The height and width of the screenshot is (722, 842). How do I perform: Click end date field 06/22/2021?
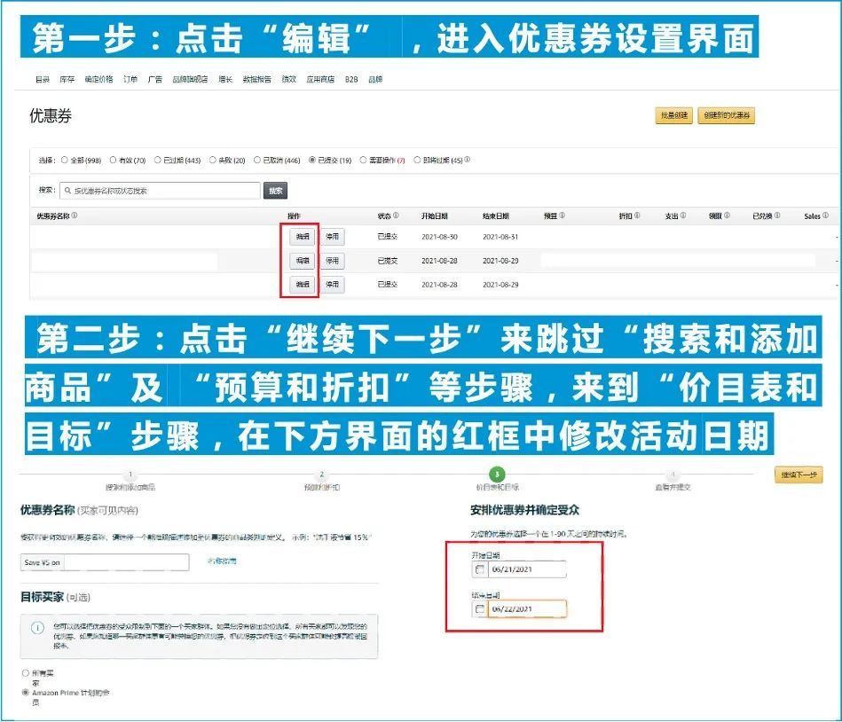pyautogui.click(x=527, y=609)
